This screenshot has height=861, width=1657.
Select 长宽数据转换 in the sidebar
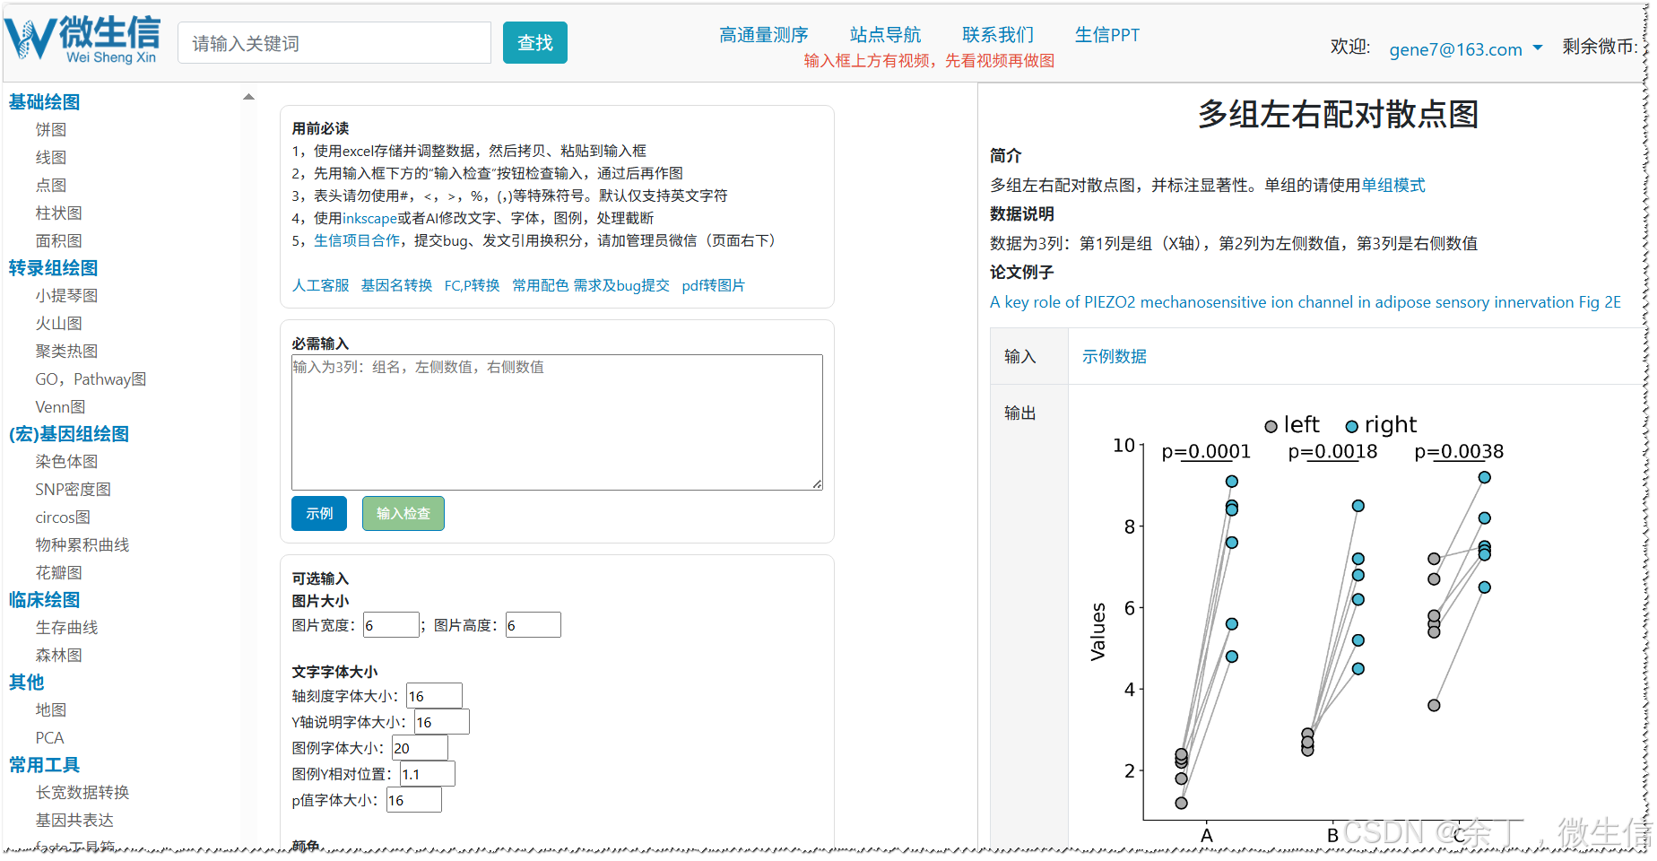[82, 793]
